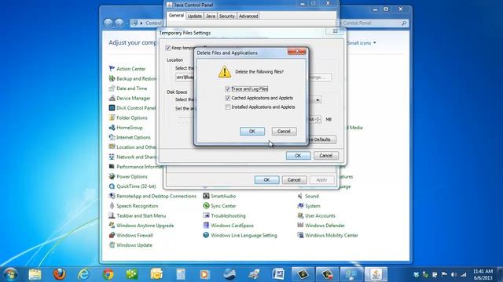Open Speech Recognition microphone icon
Viewport: 503px width, 282px height.
tap(112, 206)
